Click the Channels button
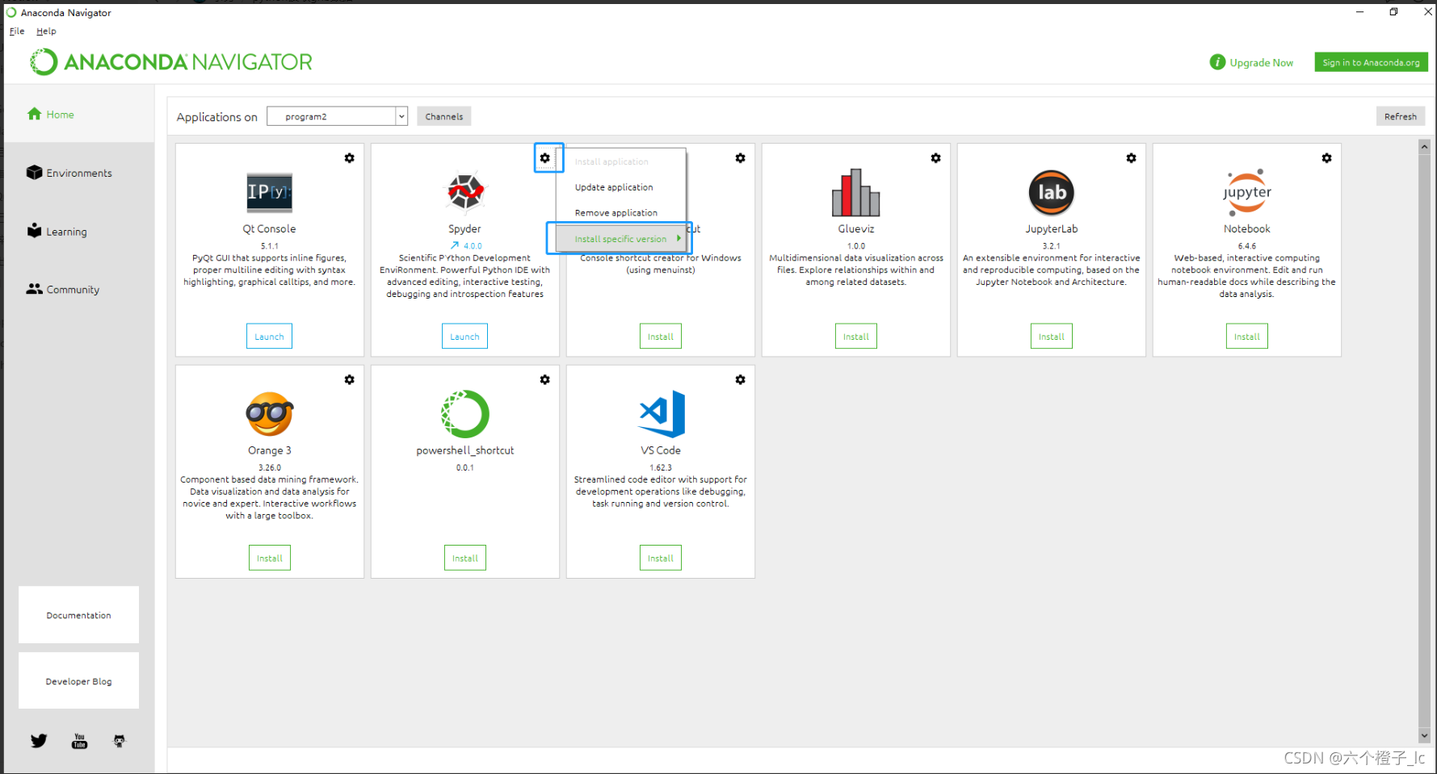The width and height of the screenshot is (1437, 774). click(444, 116)
